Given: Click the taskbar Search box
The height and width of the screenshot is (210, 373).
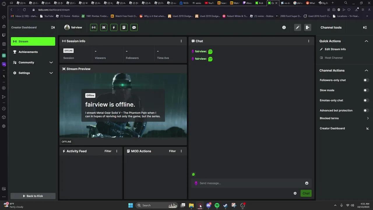Looking at the screenshot, I should coord(157,205).
